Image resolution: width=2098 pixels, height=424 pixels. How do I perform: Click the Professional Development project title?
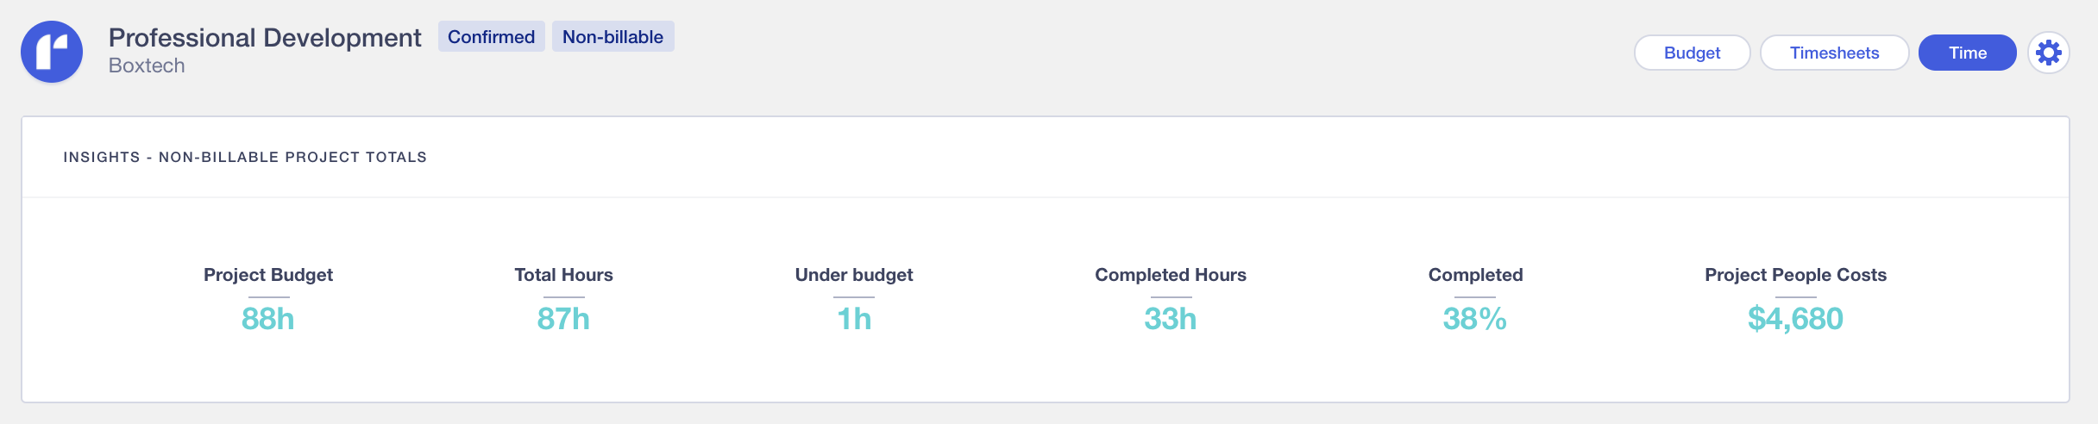point(265,38)
